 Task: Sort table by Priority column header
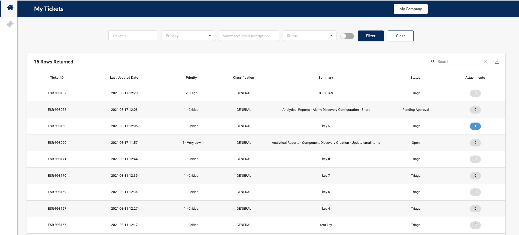(191, 78)
